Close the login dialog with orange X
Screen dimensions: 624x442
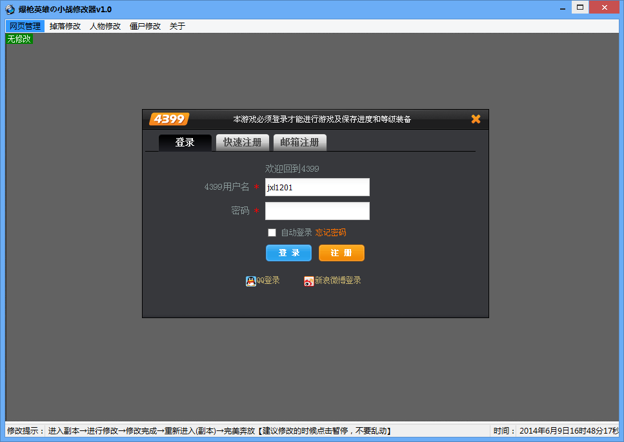tap(476, 119)
